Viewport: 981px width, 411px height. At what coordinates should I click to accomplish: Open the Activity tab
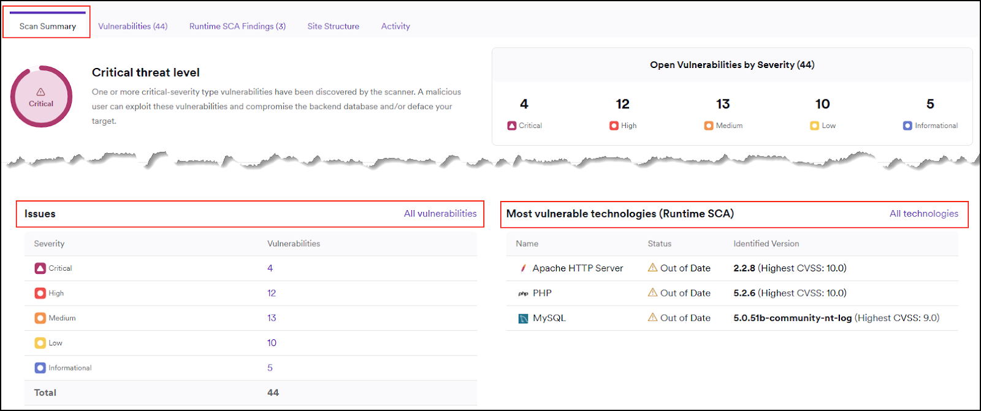tap(395, 26)
